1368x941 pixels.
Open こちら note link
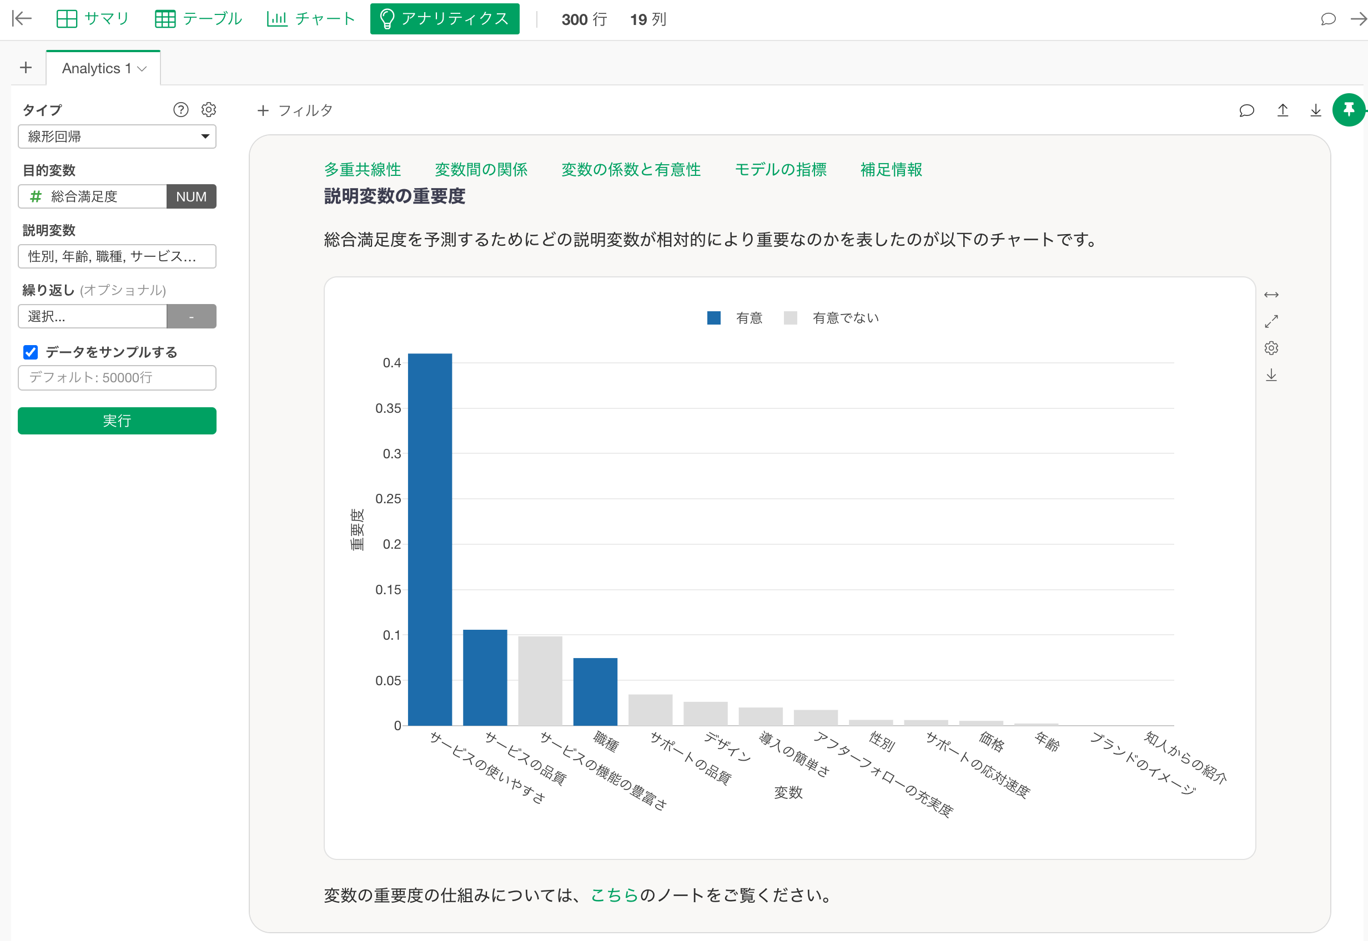[x=614, y=895]
